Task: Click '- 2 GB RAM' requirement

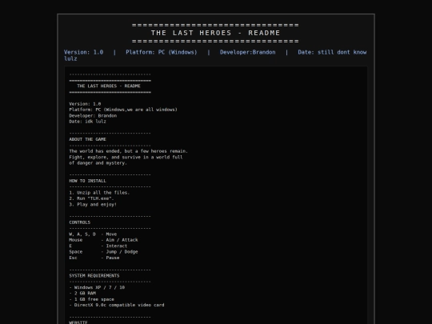Action: tap(82, 294)
